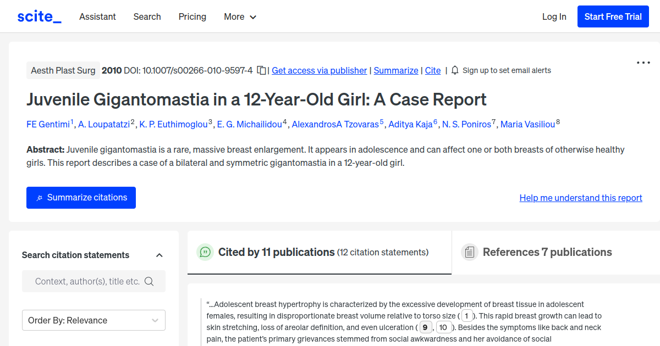The width and height of the screenshot is (660, 346).
Task: Open the Pricing menu item
Action: pyautogui.click(x=193, y=16)
